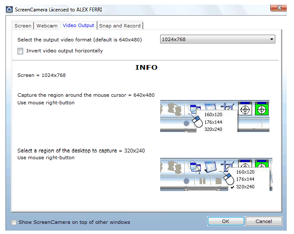Switch to the Screen tab
This screenshot has width=294, height=234.
tap(23, 26)
